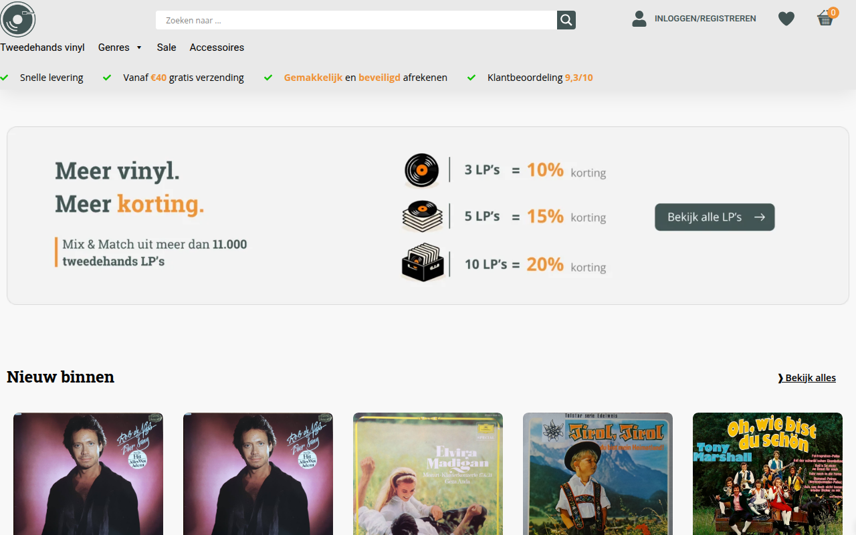The image size is (856, 535).
Task: Open the Accessoires menu item
Action: click(217, 47)
